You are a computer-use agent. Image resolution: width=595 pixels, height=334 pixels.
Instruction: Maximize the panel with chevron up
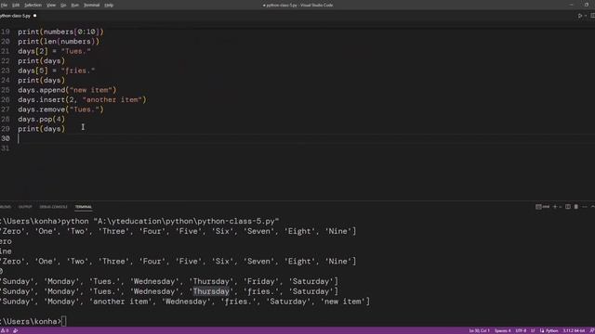pyautogui.click(x=592, y=207)
